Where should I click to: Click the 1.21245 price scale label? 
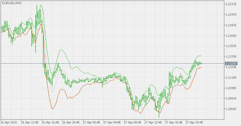point(231,67)
